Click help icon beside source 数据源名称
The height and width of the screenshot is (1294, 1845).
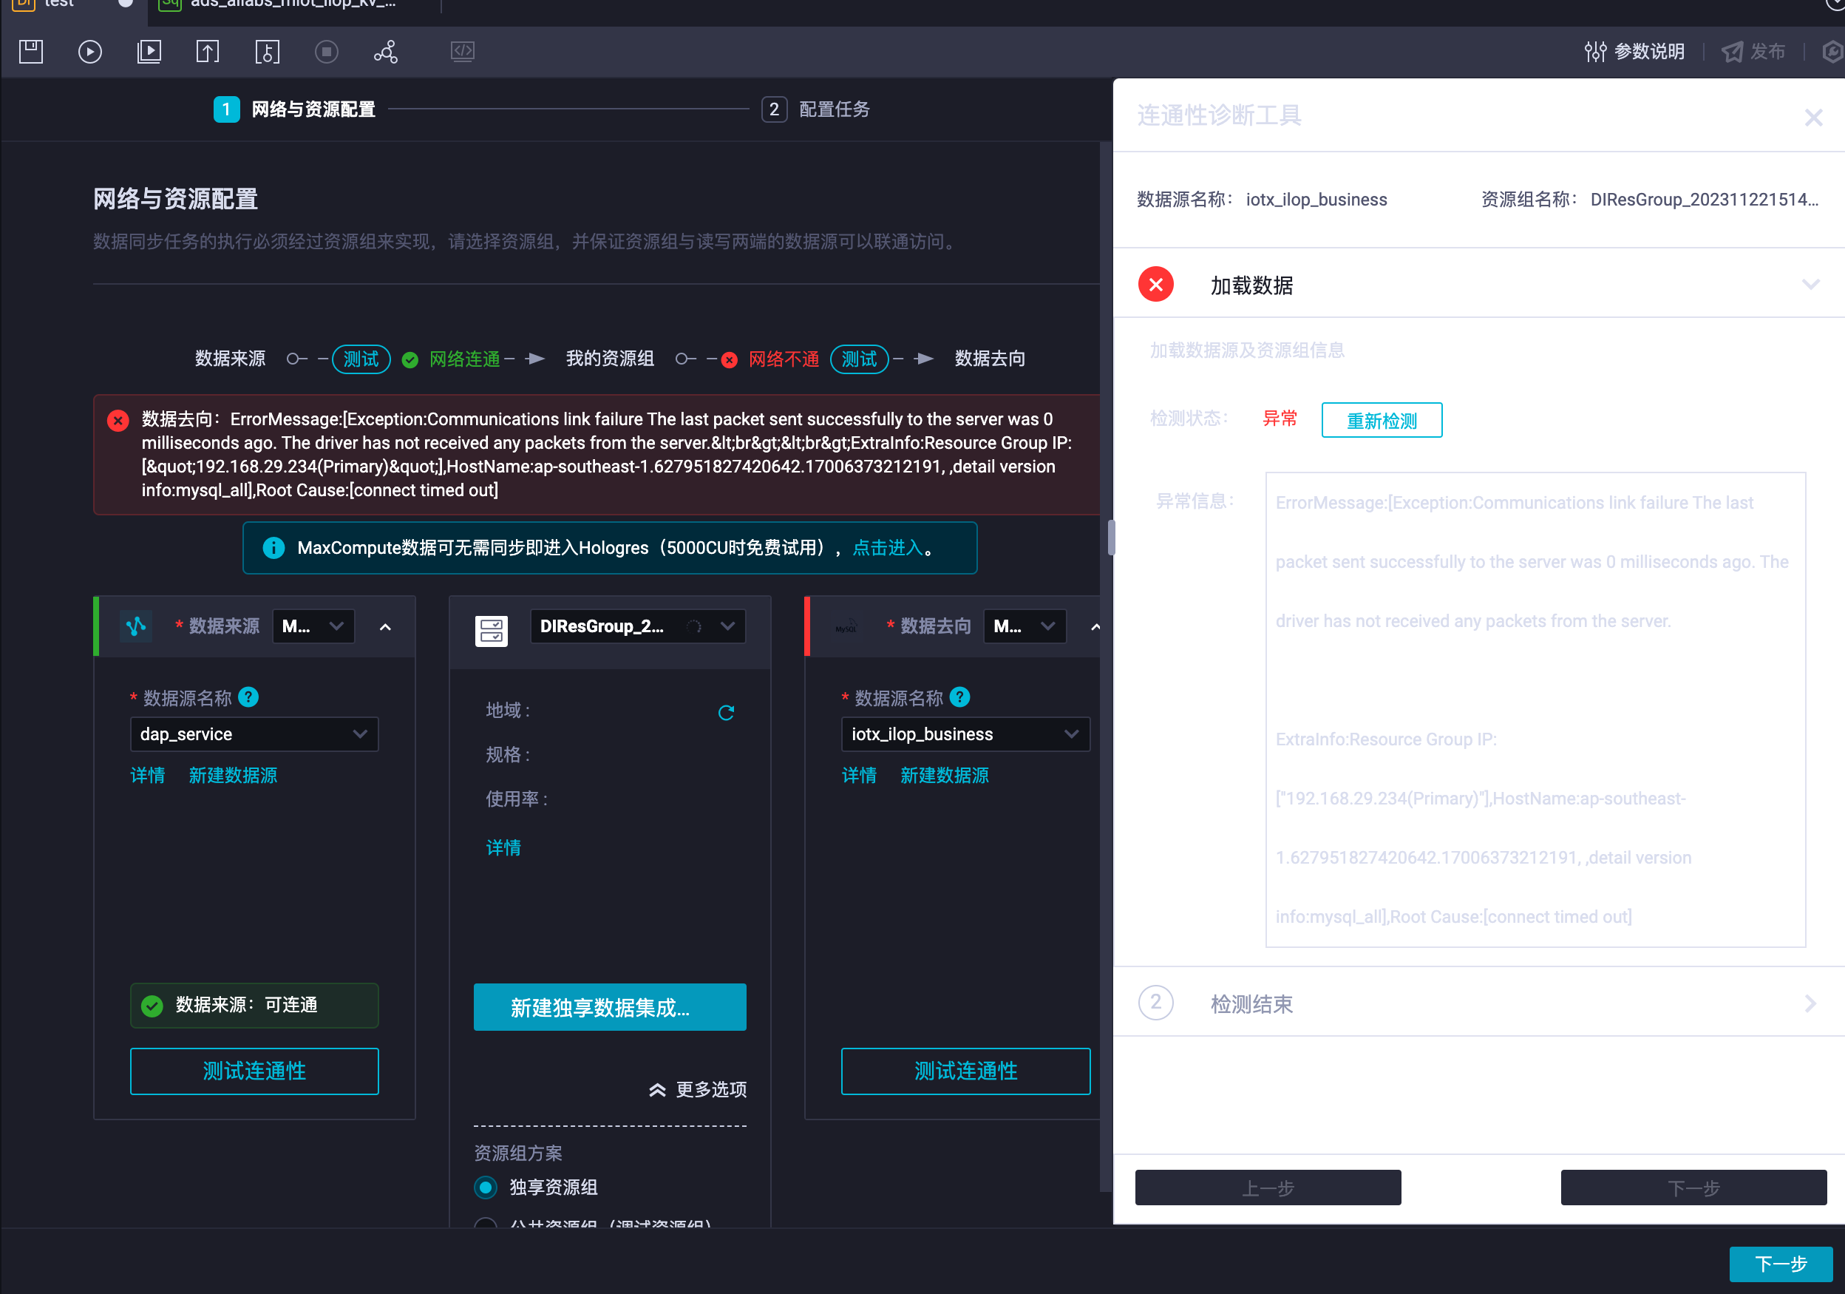click(x=248, y=697)
